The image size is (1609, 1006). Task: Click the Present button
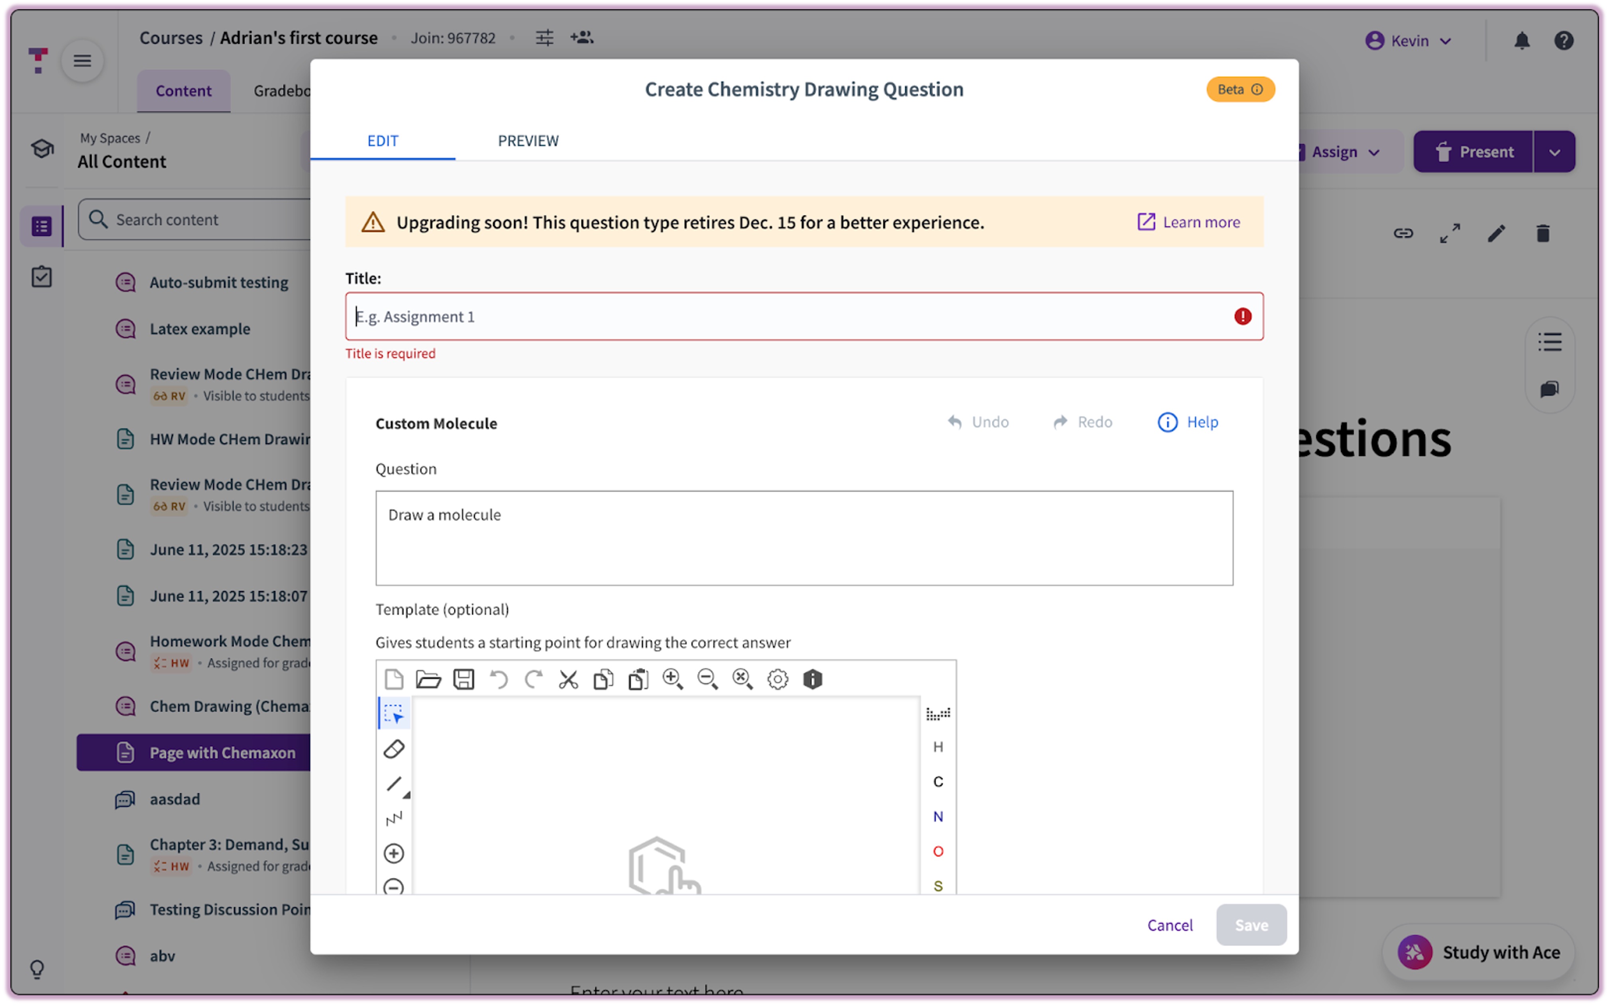(1473, 152)
